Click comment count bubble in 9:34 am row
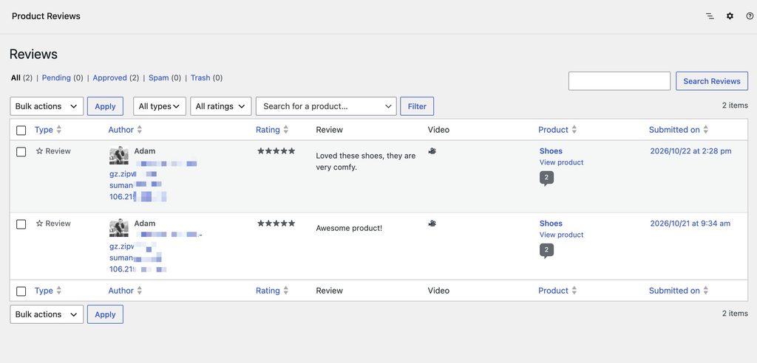 (546, 251)
